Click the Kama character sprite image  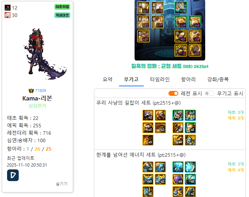coord(45,54)
